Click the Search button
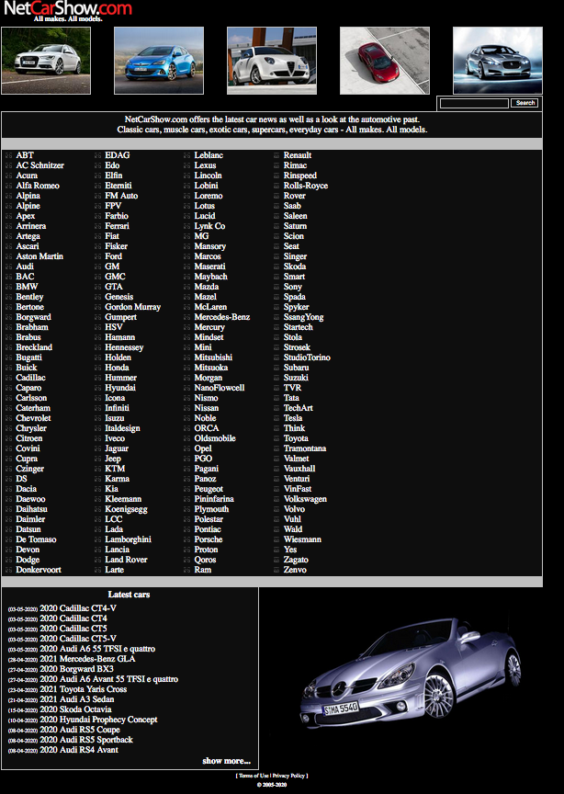 [525, 103]
